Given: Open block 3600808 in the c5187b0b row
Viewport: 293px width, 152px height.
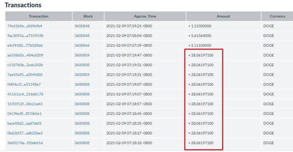Looking at the screenshot, I should tap(82, 65).
